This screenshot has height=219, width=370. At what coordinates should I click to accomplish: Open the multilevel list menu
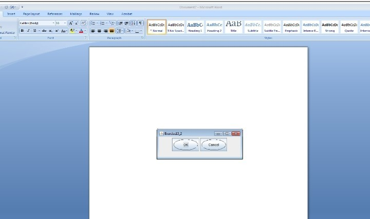click(x=113, y=23)
